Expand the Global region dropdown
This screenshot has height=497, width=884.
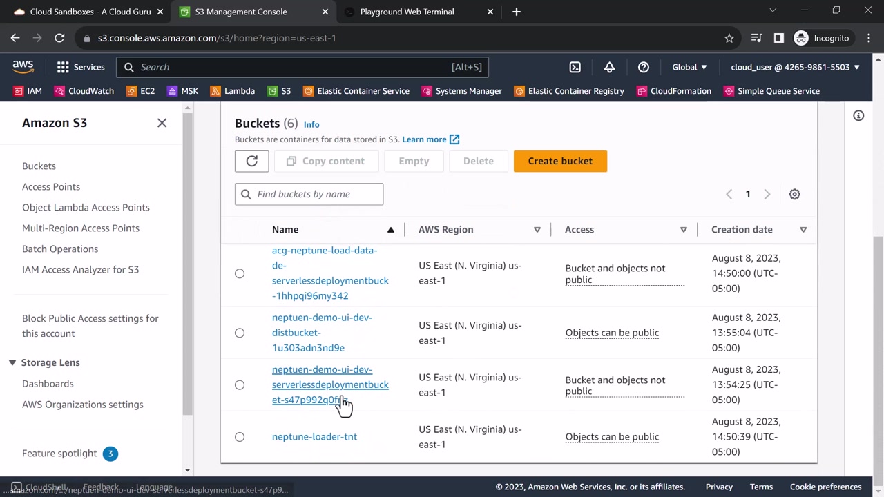[x=689, y=67]
